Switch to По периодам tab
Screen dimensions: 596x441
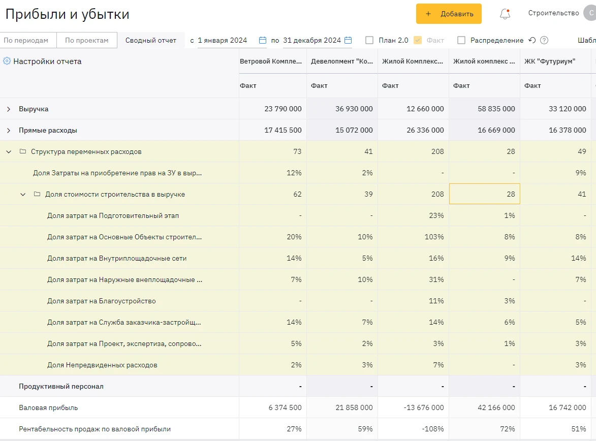tap(28, 40)
